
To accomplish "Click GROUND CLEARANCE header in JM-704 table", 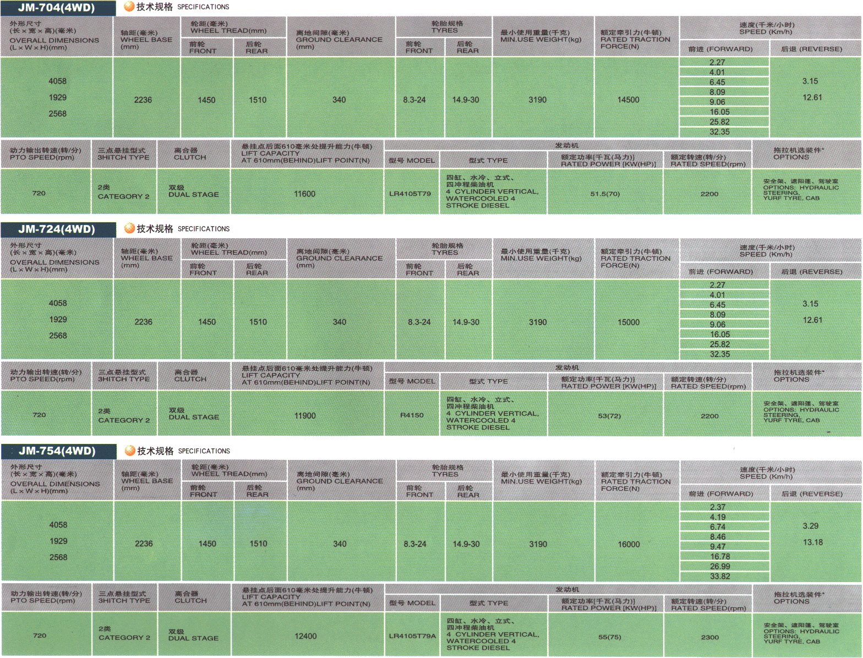I will (339, 40).
